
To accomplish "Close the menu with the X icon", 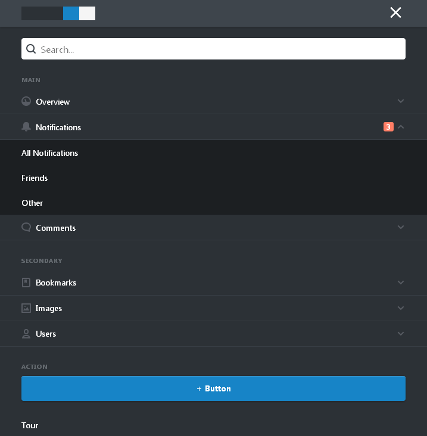I will (395, 12).
